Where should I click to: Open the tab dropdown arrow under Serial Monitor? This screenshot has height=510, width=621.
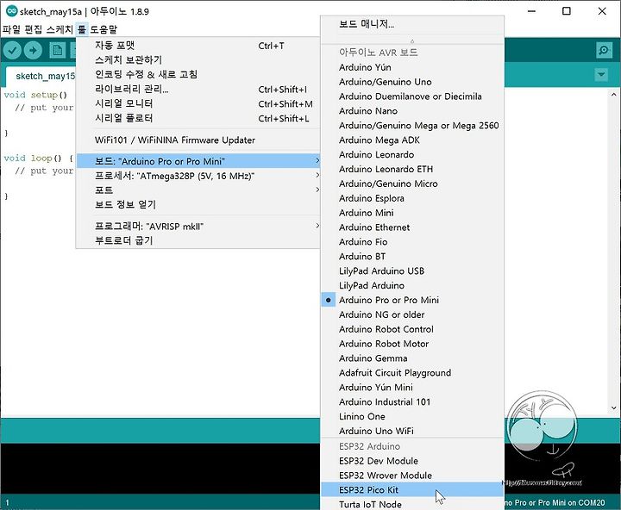click(x=601, y=74)
